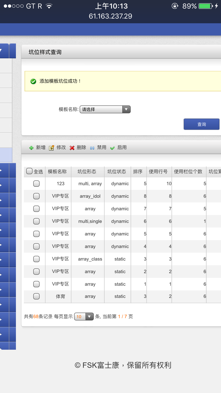
Task: Sort by 模板名称 column header
Action: (57, 171)
